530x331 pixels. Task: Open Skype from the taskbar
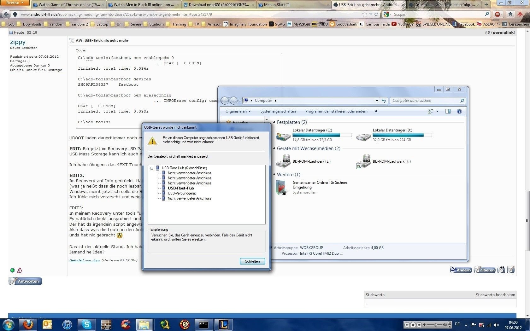pos(86,324)
